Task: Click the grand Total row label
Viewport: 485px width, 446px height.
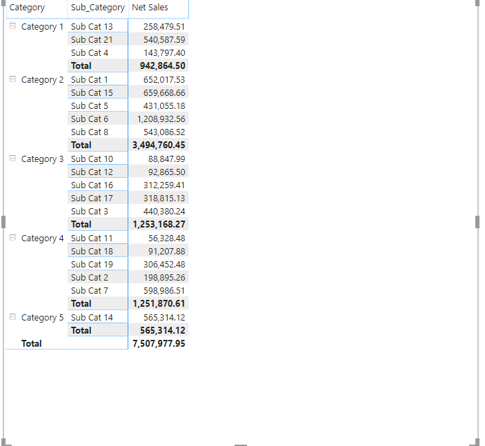Action: tap(31, 344)
